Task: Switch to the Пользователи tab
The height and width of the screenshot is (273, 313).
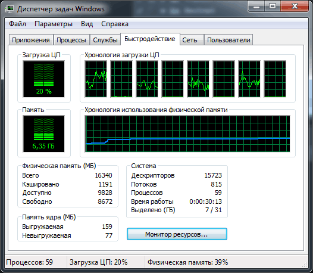Action: (229, 40)
